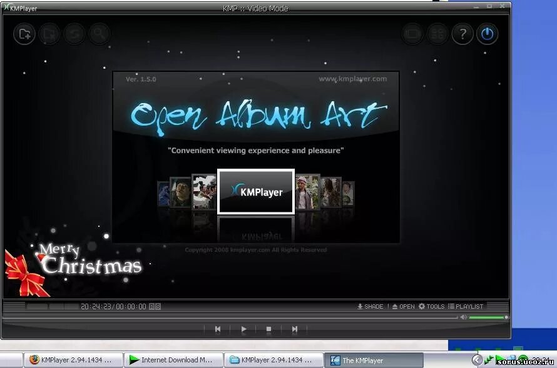Show the PLAYLIST panel
Viewport: 557px width, 368px height.
coord(466,306)
